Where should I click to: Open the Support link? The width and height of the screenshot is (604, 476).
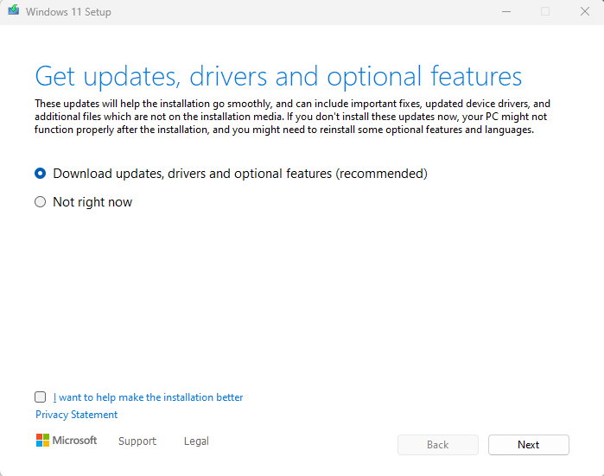[137, 441]
